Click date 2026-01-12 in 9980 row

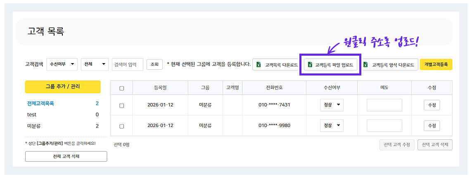click(160, 125)
